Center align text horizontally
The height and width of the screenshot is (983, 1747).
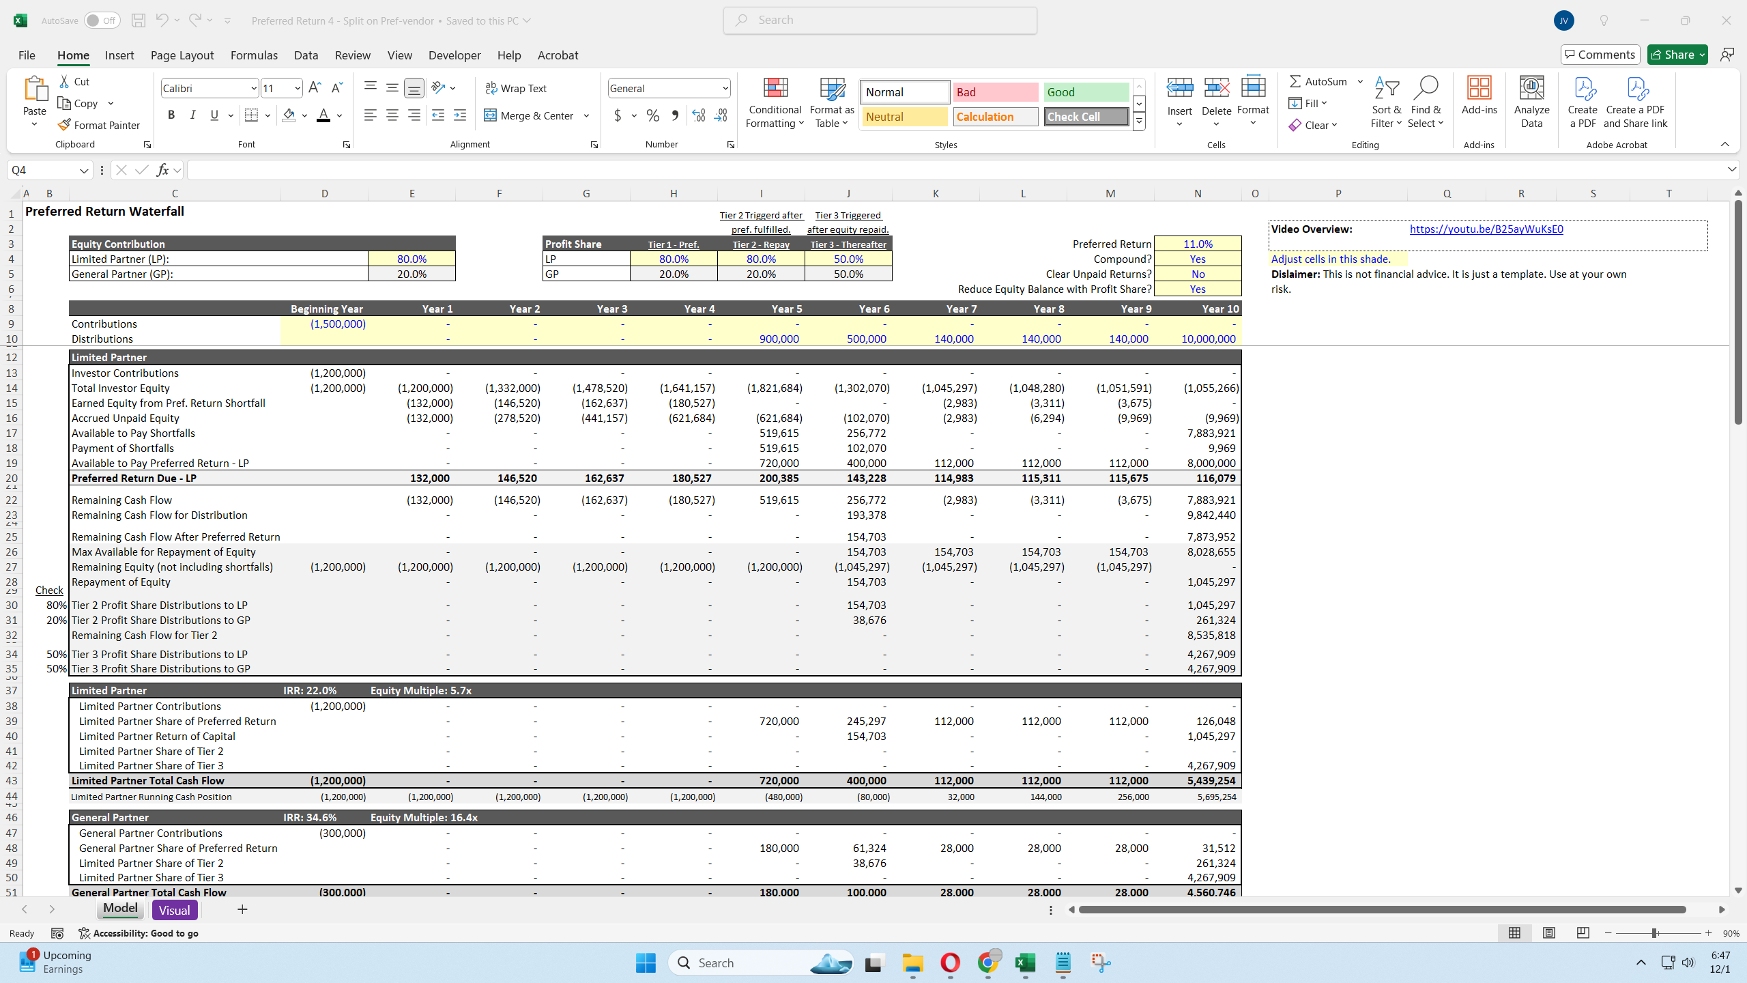[x=392, y=115]
